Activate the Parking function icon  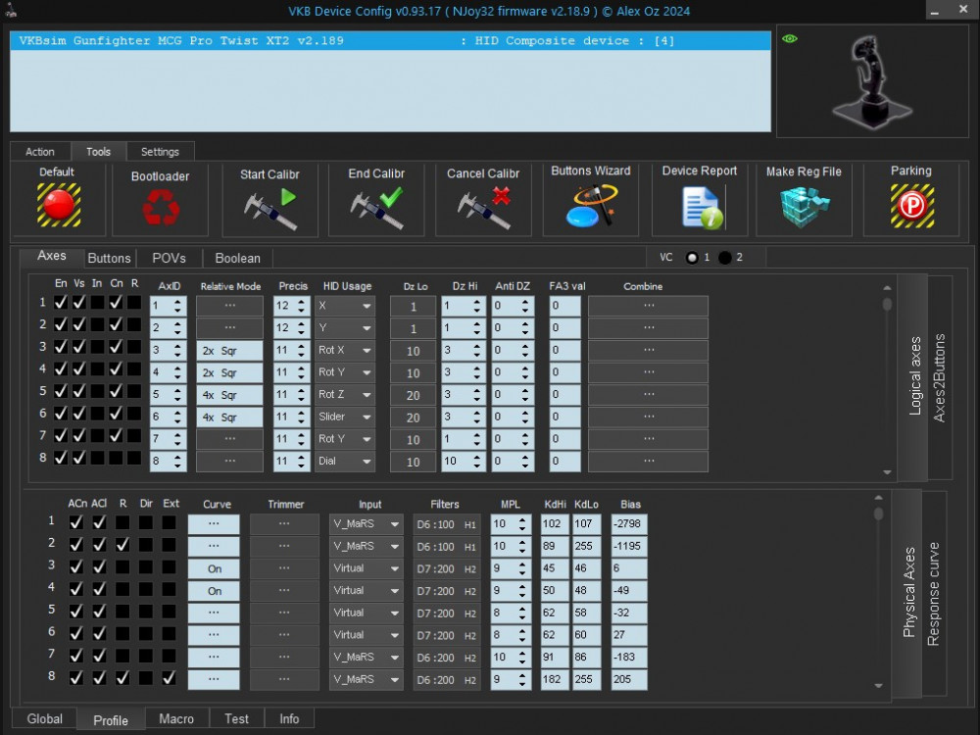click(910, 206)
